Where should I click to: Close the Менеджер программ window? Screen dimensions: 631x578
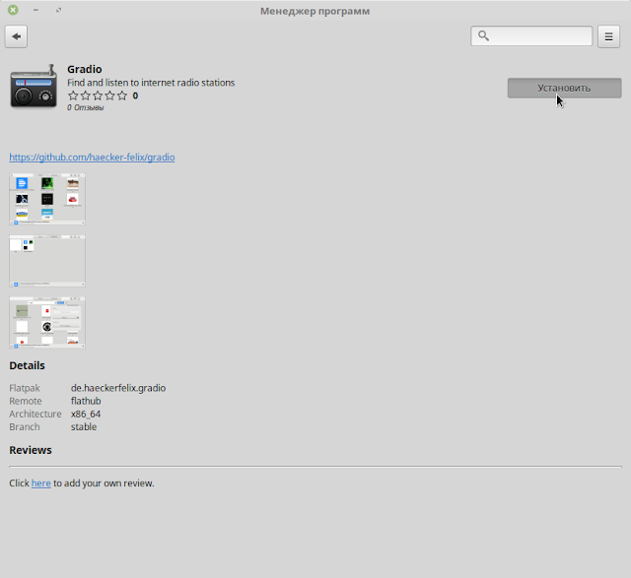tap(13, 10)
